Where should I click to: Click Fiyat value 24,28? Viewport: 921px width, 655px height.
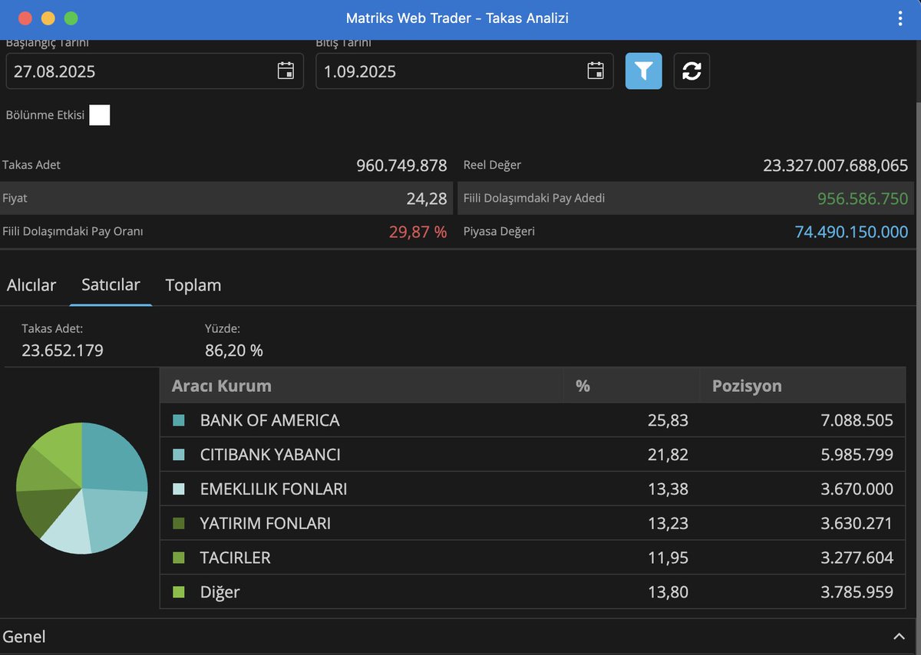427,199
